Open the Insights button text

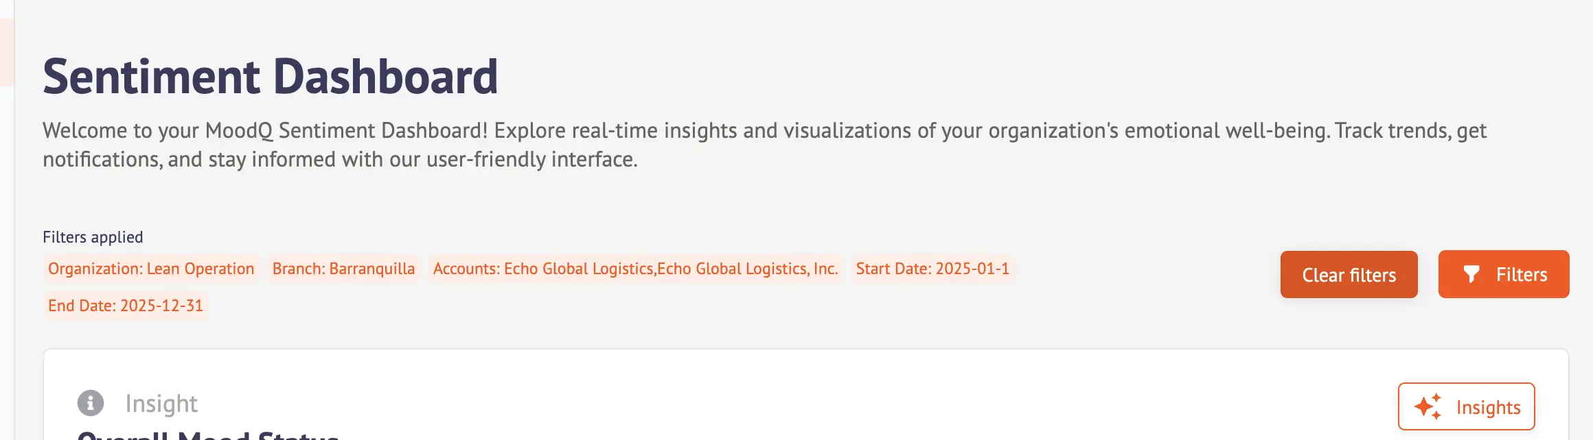point(1488,408)
